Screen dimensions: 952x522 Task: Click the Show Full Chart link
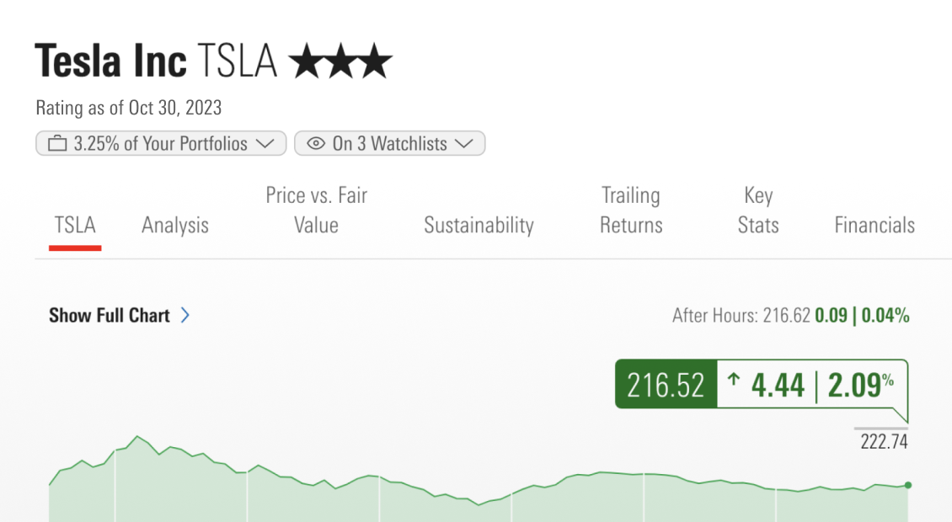(x=110, y=316)
